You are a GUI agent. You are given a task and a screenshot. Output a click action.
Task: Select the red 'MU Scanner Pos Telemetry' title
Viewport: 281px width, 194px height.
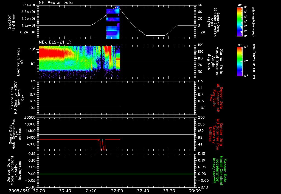coord(216,135)
